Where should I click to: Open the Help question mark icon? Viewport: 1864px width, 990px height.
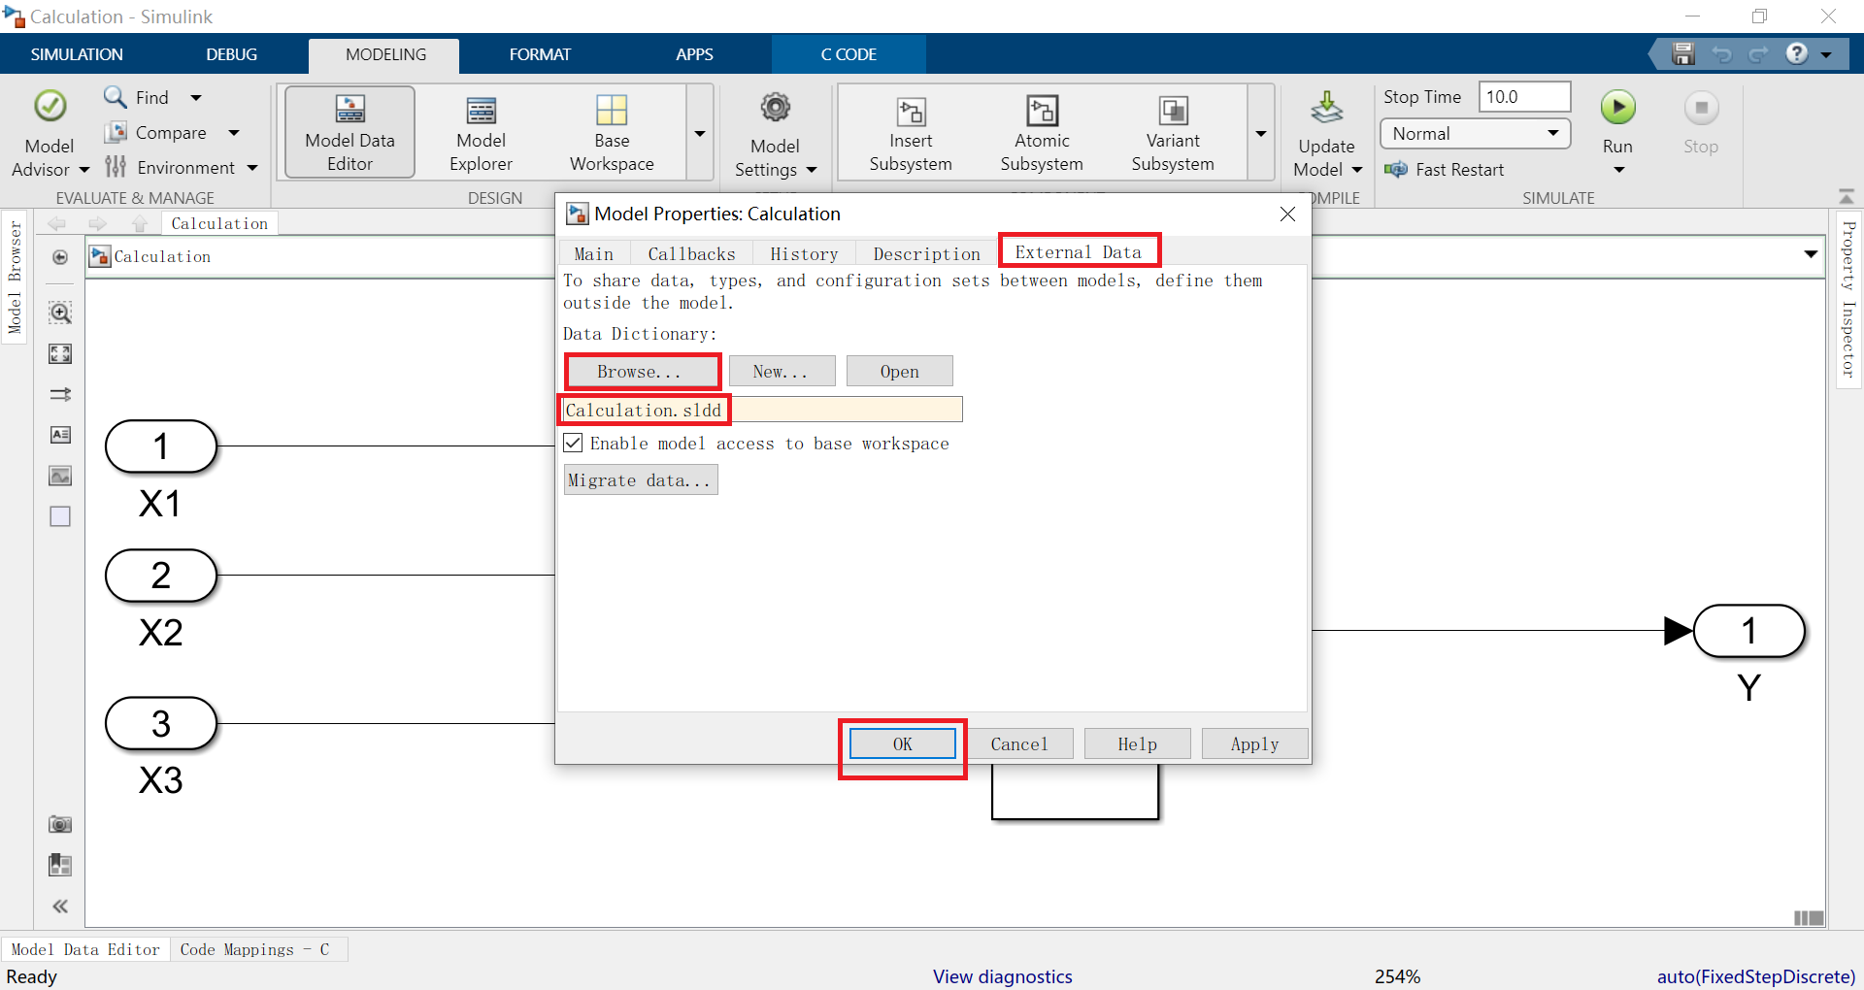point(1797,53)
